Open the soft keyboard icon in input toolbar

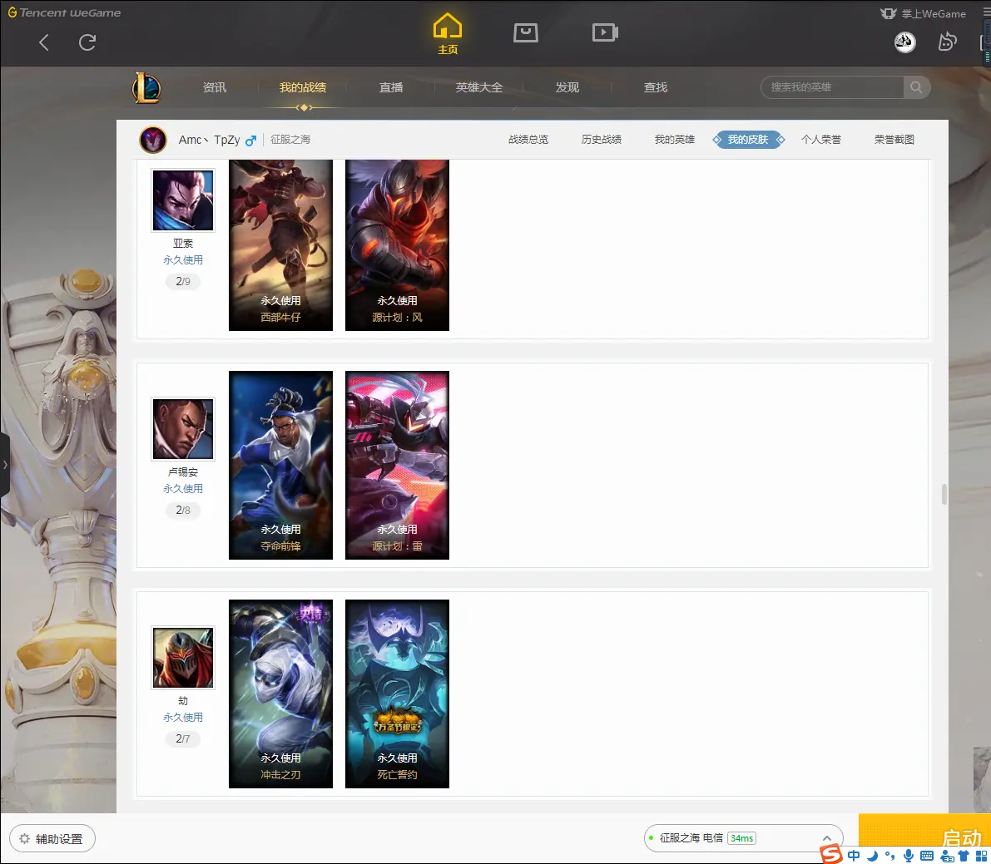pyautogui.click(x=927, y=856)
